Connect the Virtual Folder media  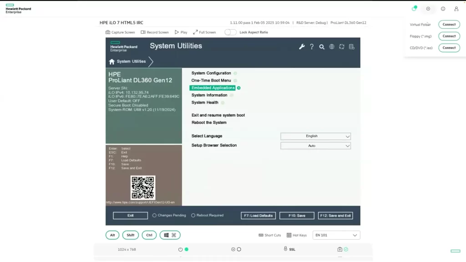pos(449,25)
